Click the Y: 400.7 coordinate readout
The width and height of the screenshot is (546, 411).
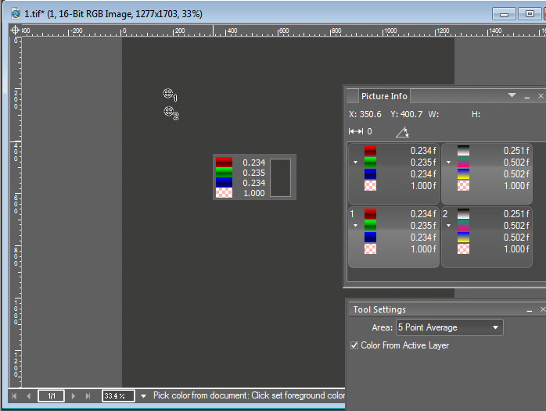406,114
